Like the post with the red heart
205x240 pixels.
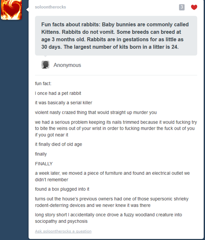click(x=194, y=7)
